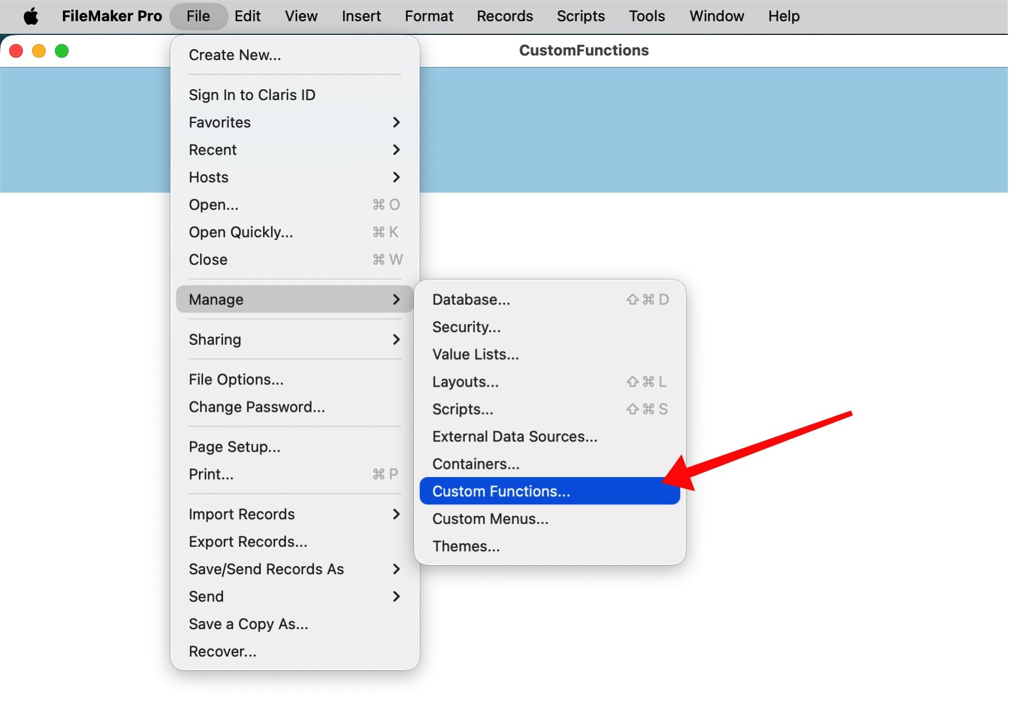The image size is (1009, 708).
Task: Choose Open... from File menu
Action: click(295, 205)
